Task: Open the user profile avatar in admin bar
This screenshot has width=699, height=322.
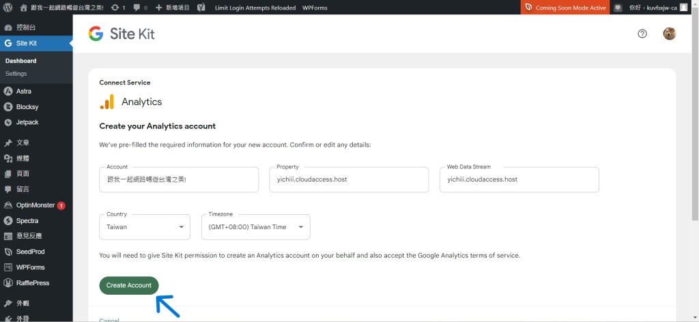Action: point(683,8)
